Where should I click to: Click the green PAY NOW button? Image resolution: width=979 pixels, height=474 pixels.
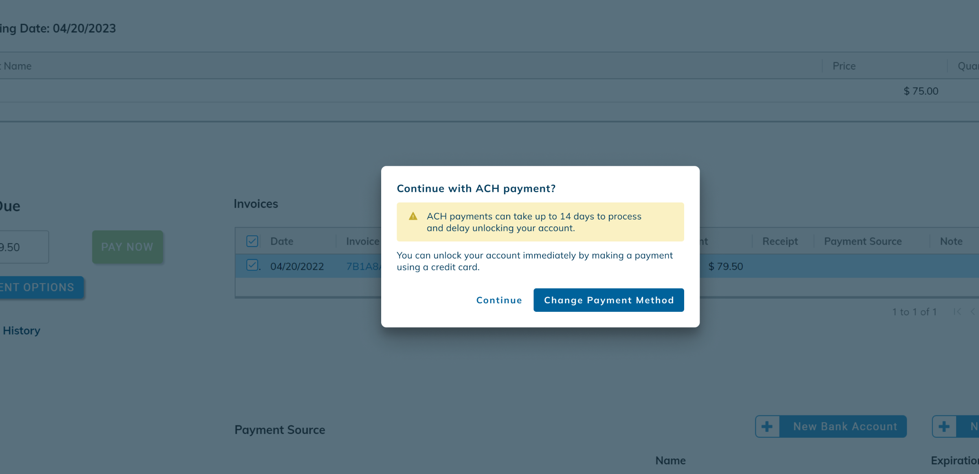click(127, 247)
